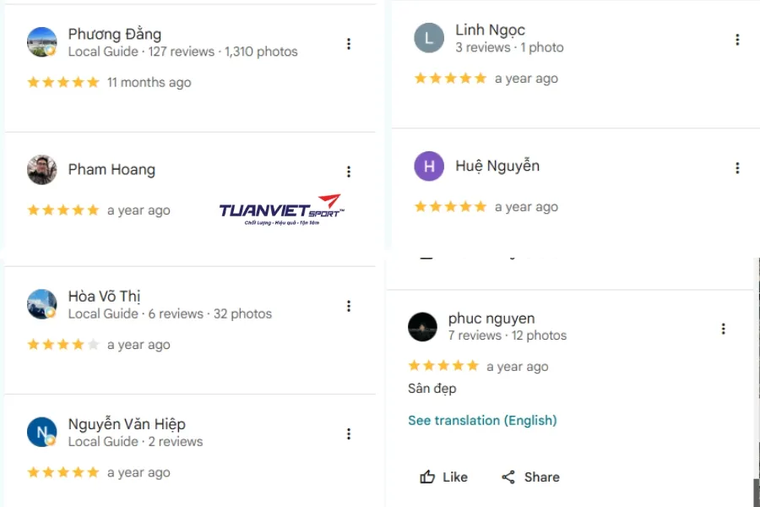Open more options on Hòa Võ Thị's review
760x507 pixels.
pos(349,306)
